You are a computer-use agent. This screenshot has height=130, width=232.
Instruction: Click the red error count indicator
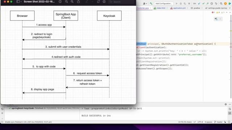tap(214, 13)
